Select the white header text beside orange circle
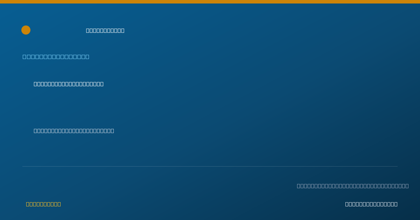 [x=105, y=30]
